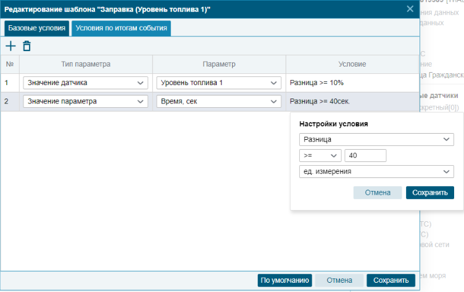Switch to Базовые условия tab
Image resolution: width=464 pixels, height=292 pixels.
coord(36,28)
